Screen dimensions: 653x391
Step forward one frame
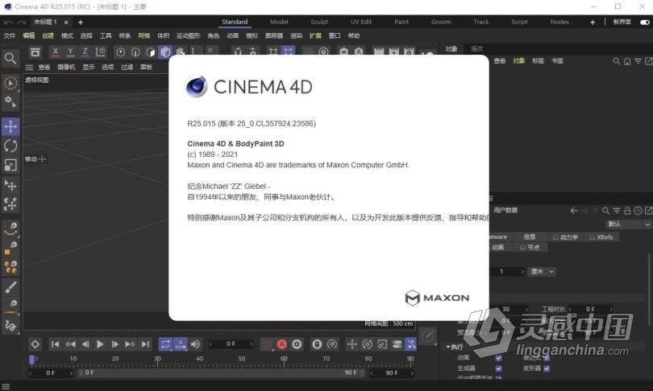tap(115, 344)
